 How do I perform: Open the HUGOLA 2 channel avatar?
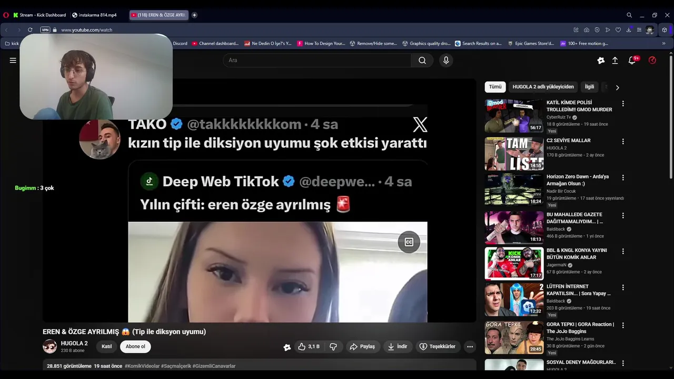click(50, 346)
